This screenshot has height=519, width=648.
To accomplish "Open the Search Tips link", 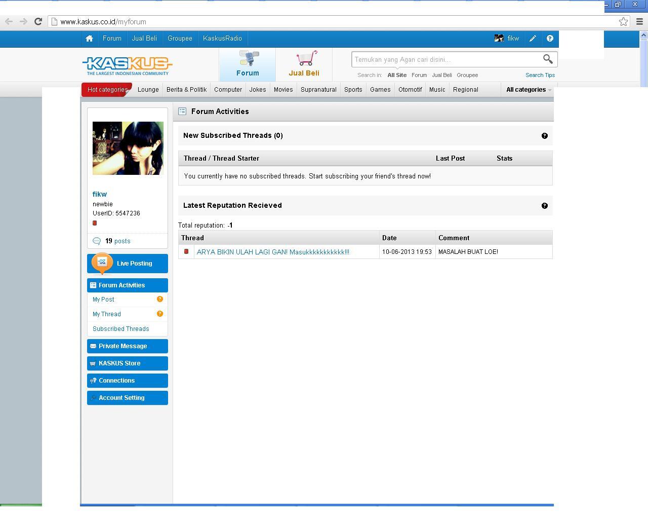I will (x=540, y=75).
